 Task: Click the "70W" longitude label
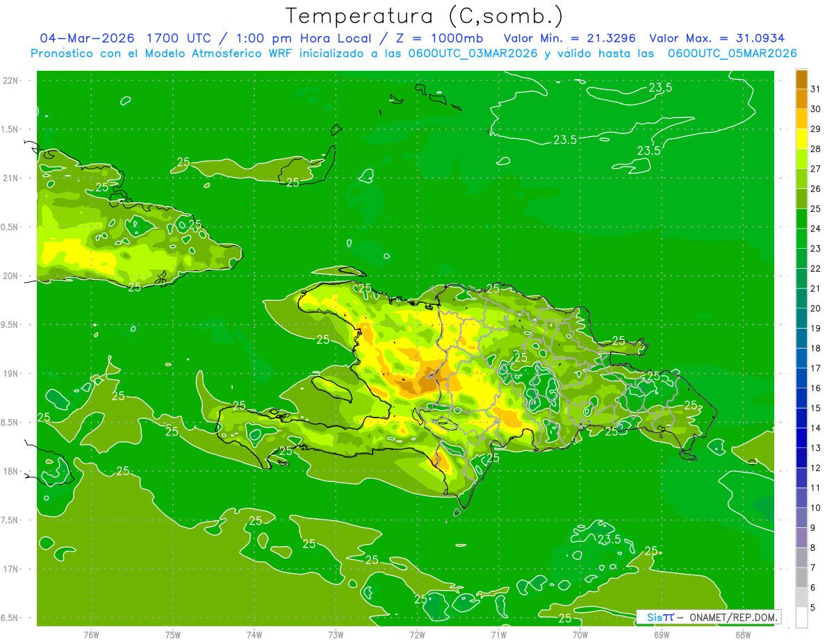point(580,634)
